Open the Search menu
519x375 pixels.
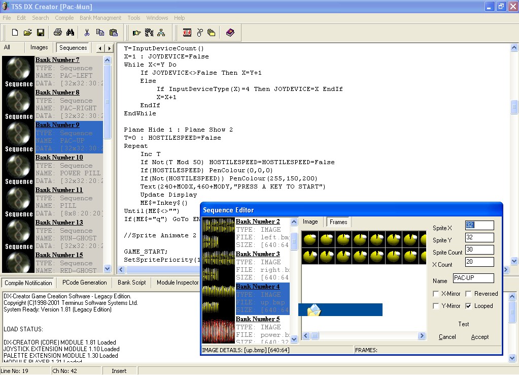tap(41, 18)
